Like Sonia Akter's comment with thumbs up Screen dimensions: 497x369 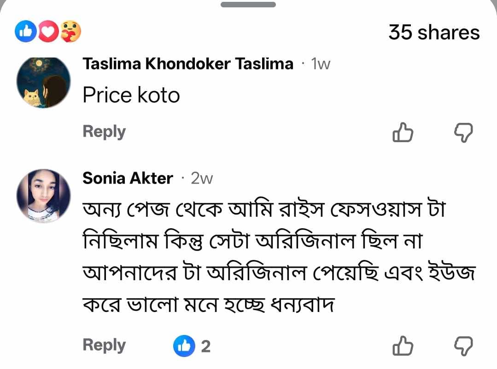tap(403, 346)
